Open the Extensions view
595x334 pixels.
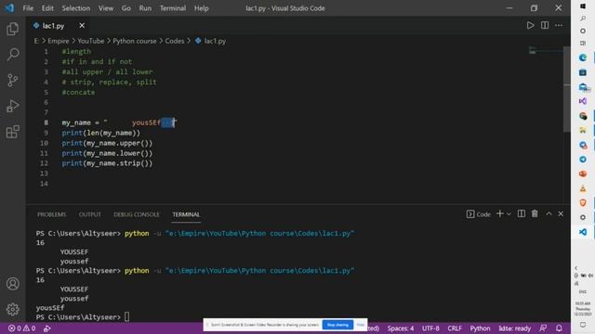click(x=12, y=132)
